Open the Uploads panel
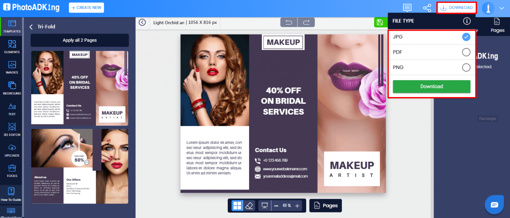510x218 pixels. [11, 151]
